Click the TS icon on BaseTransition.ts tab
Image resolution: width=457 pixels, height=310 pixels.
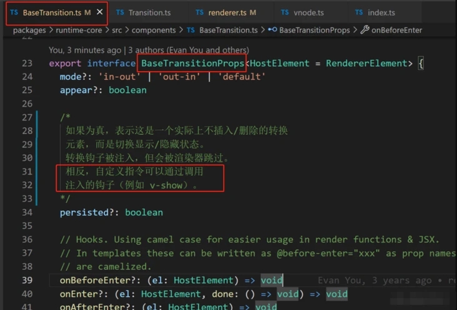[x=14, y=12]
